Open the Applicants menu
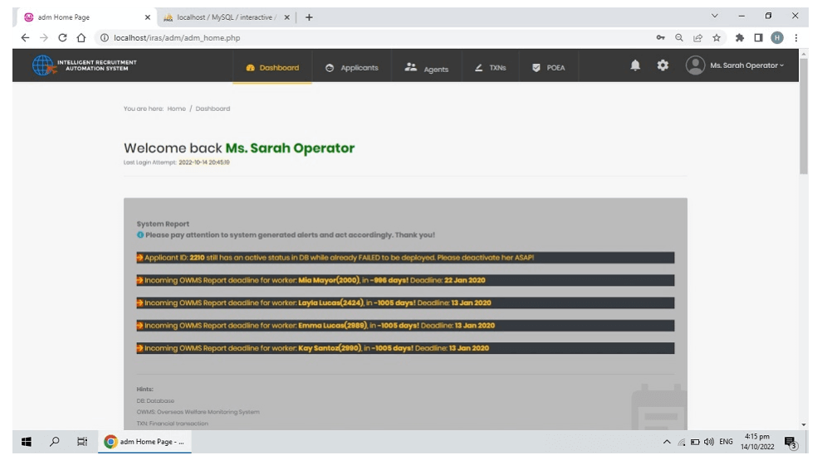822x460 pixels. (352, 67)
